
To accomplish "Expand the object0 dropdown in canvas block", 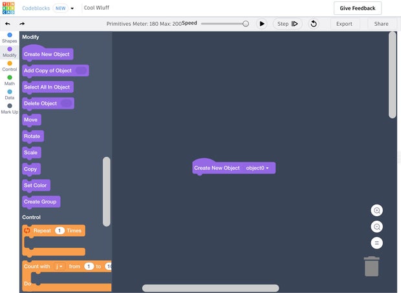I will click(267, 168).
